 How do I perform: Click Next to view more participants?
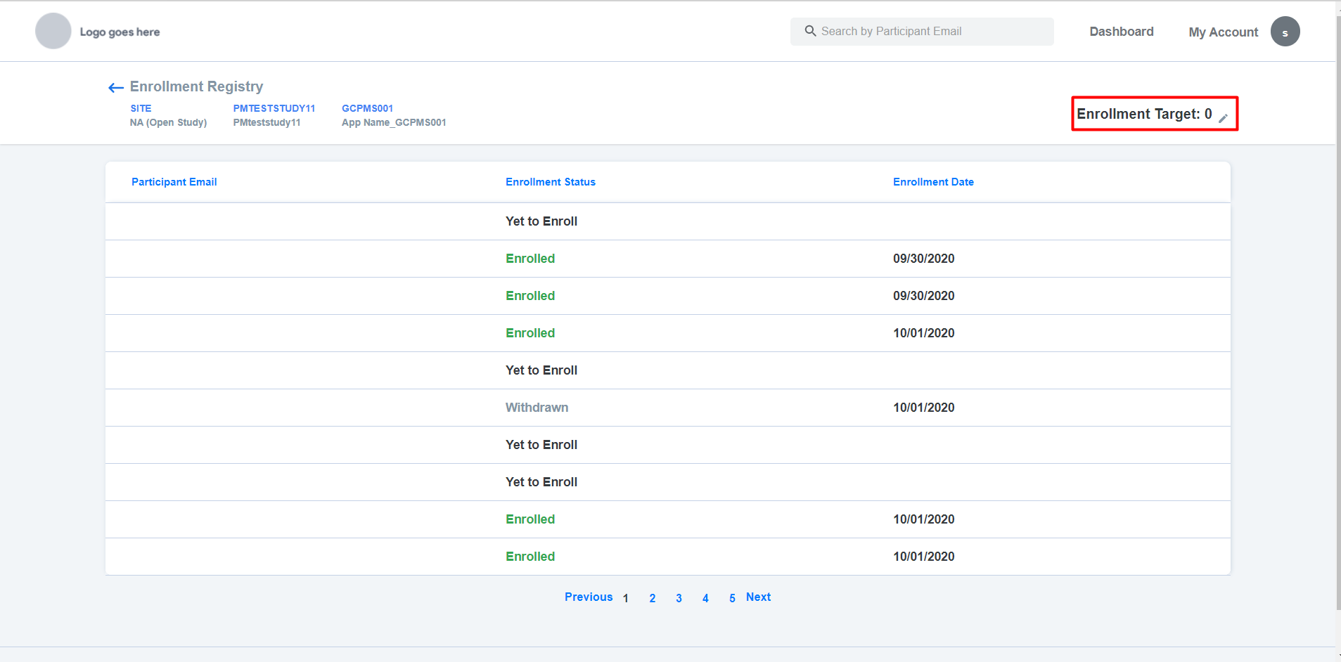(x=758, y=597)
